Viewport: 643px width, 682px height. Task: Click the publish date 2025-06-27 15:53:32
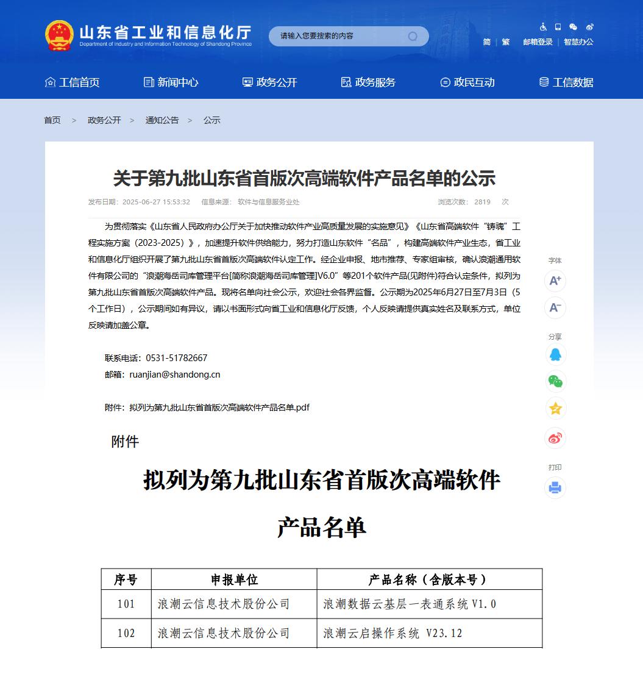coord(157,202)
